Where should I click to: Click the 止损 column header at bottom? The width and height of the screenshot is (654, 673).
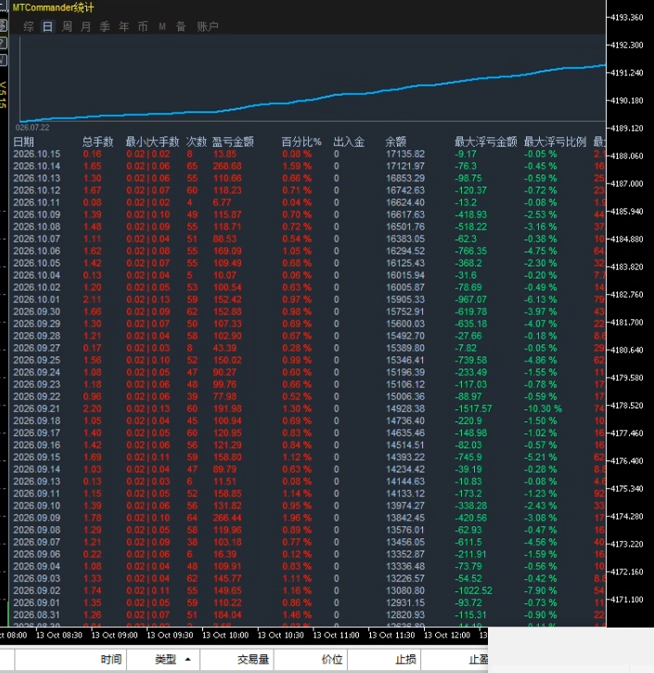pos(405,659)
